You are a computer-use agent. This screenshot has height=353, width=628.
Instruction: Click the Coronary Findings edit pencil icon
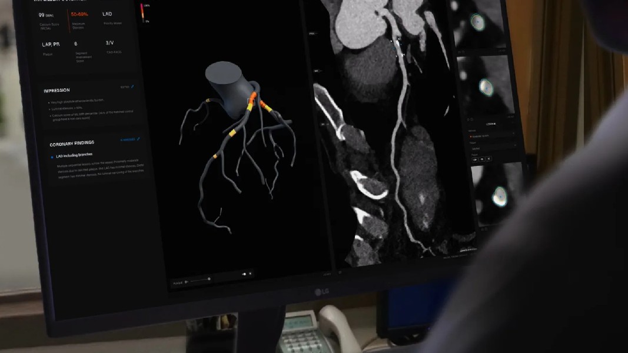pyautogui.click(x=138, y=139)
